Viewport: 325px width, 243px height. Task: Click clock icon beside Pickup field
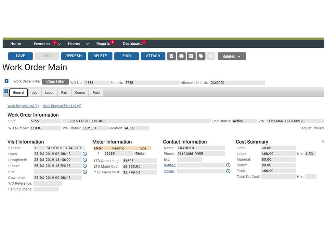tap(228, 171)
